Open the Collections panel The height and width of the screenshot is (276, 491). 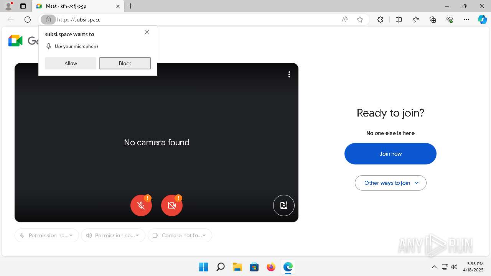pos(433,20)
